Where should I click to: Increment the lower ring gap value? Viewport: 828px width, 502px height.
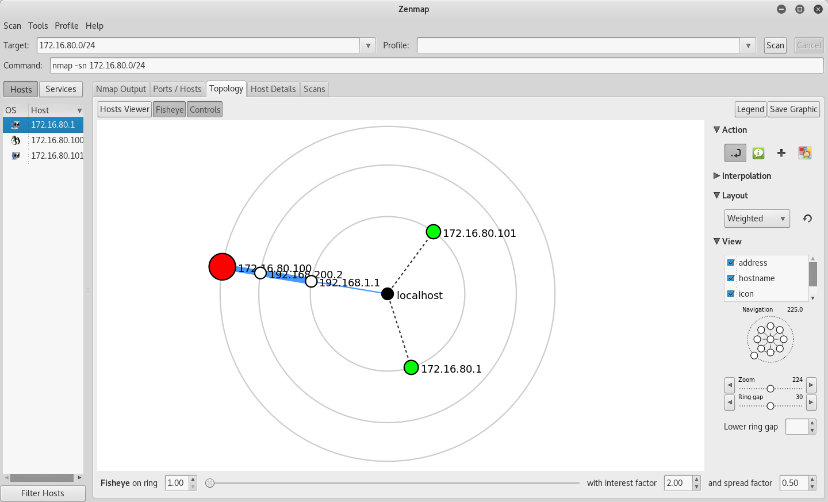point(812,423)
